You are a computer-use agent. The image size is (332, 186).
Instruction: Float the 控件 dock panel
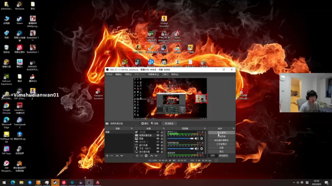[234, 129]
